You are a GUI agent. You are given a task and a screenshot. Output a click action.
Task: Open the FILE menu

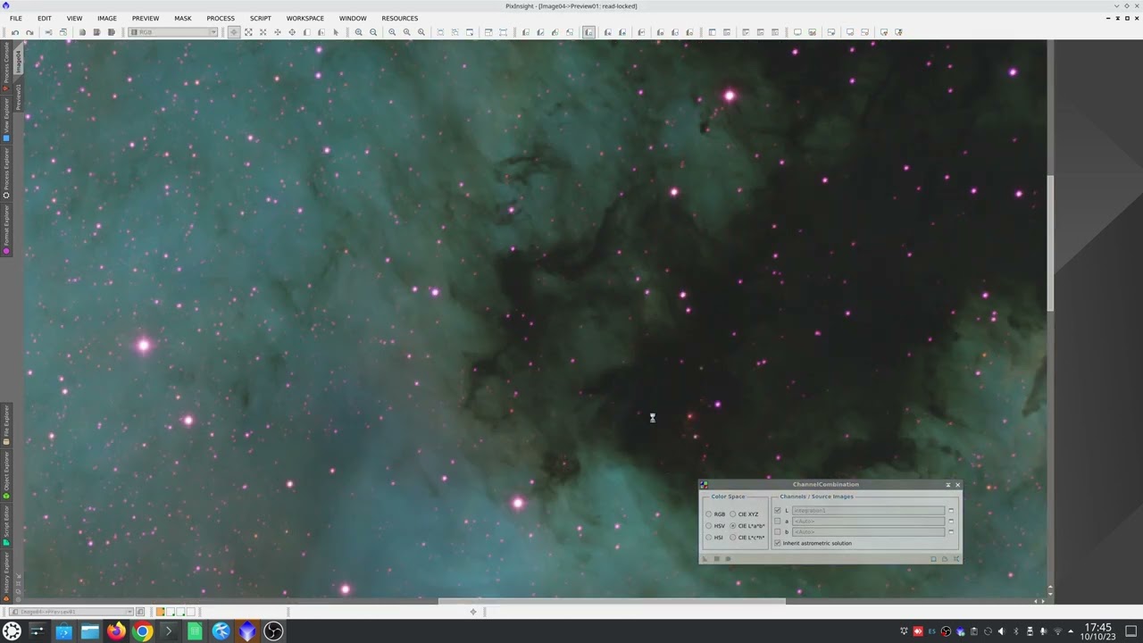click(x=16, y=18)
